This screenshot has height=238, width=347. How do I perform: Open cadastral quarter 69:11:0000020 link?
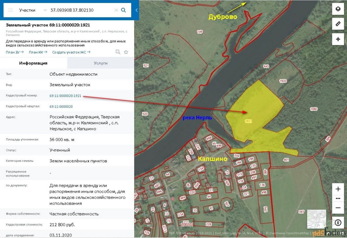(61, 107)
